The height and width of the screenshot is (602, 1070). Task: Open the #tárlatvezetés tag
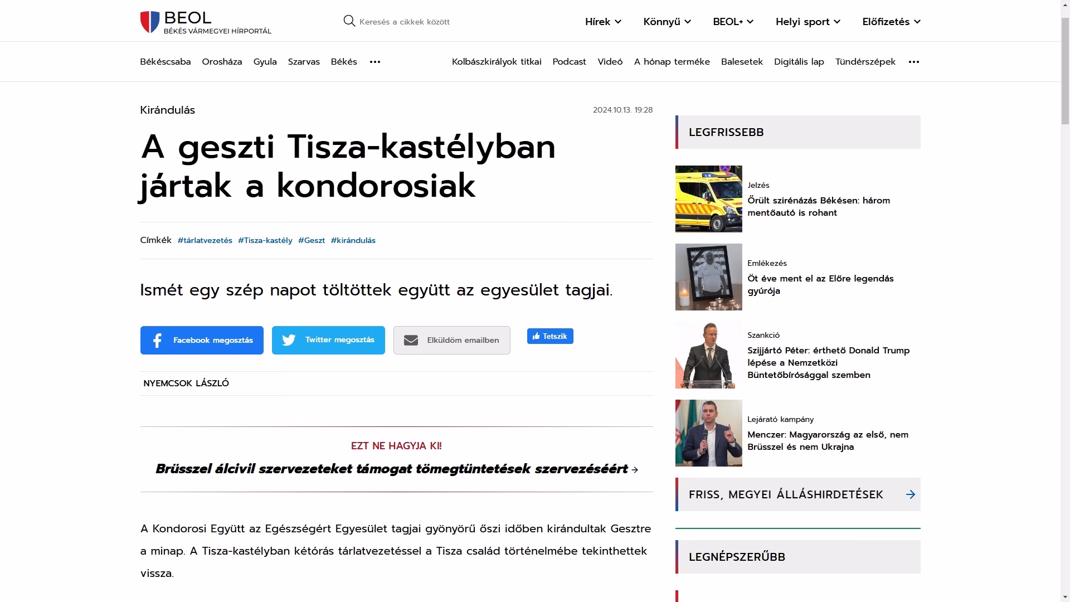tap(205, 241)
